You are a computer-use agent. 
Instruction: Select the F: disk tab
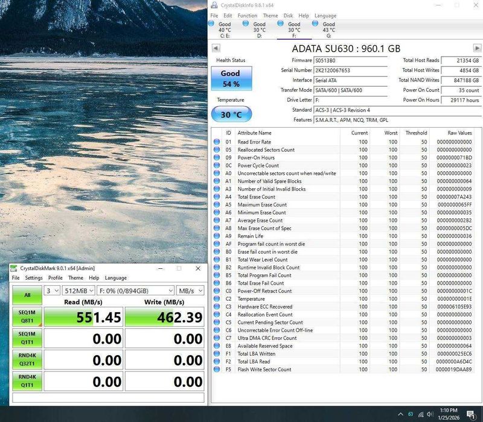point(294,30)
